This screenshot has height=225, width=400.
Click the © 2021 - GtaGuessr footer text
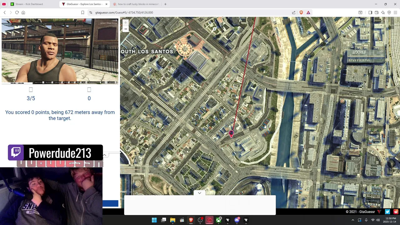(x=360, y=212)
